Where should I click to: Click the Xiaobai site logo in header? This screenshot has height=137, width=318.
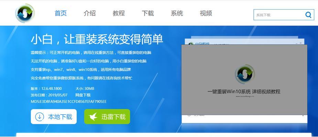(x=25, y=13)
